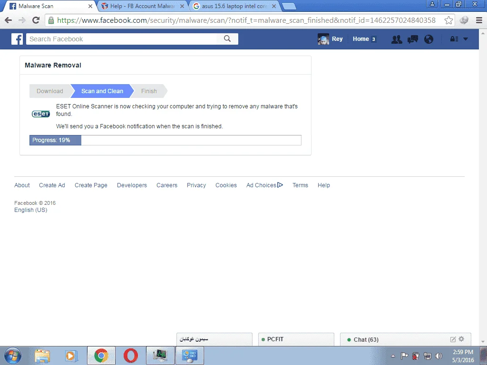The image size is (487, 365).
Task: Open the Help footer link
Action: [323, 185]
